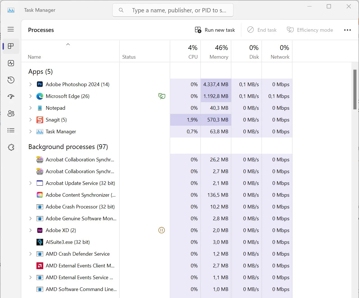Click the Microsoft Edge app icon
This screenshot has height=298, width=359.
[40, 96]
